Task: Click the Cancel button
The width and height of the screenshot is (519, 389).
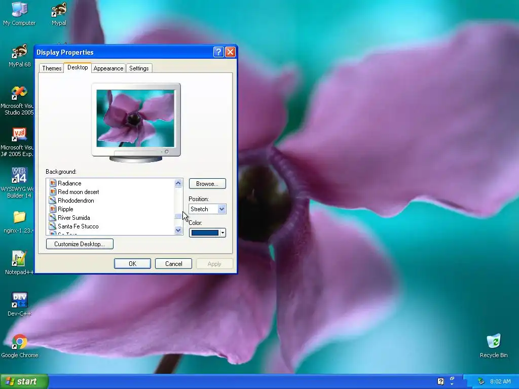Action: pyautogui.click(x=173, y=263)
